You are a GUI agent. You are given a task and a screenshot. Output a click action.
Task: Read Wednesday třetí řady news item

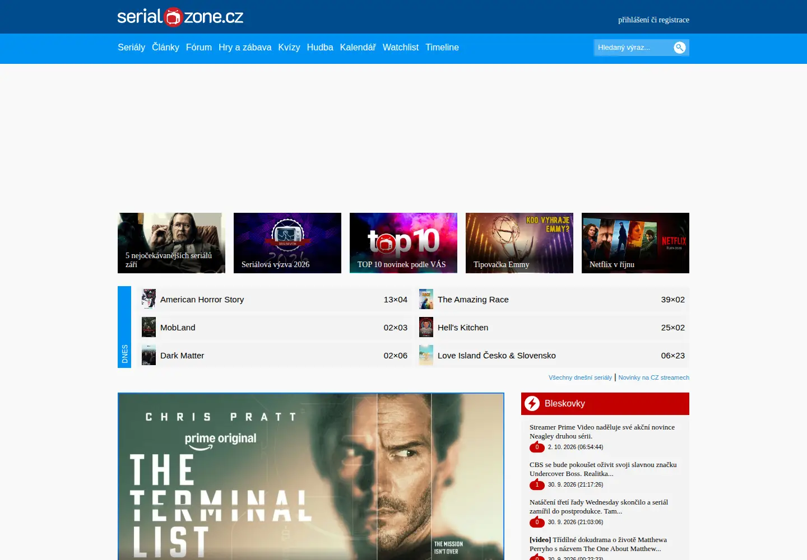click(599, 507)
